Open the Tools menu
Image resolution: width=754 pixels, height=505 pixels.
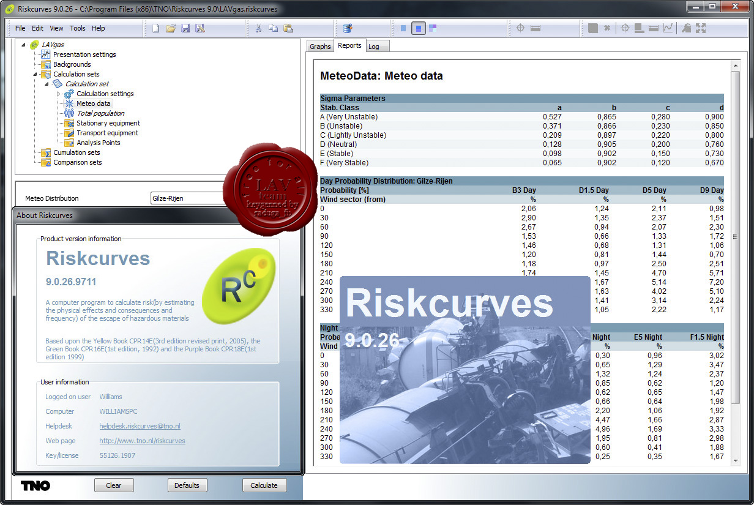click(78, 28)
